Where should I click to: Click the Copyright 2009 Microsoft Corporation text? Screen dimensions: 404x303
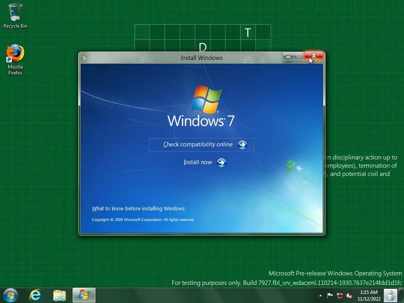pyautogui.click(x=143, y=219)
